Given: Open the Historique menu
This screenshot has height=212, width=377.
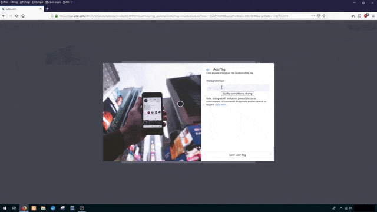Looking at the screenshot, I should (x=38, y=2).
